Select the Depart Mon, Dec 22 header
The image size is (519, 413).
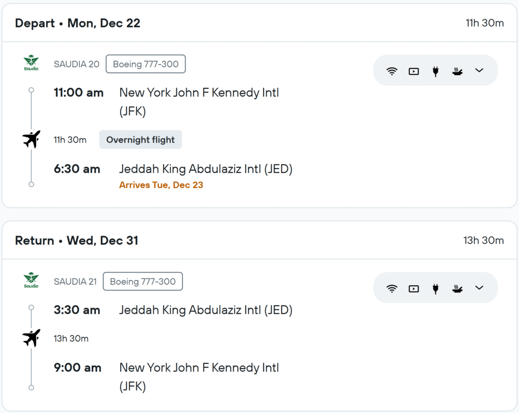(78, 23)
